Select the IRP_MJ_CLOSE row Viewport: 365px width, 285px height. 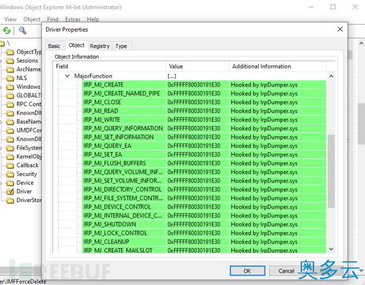pos(204,102)
